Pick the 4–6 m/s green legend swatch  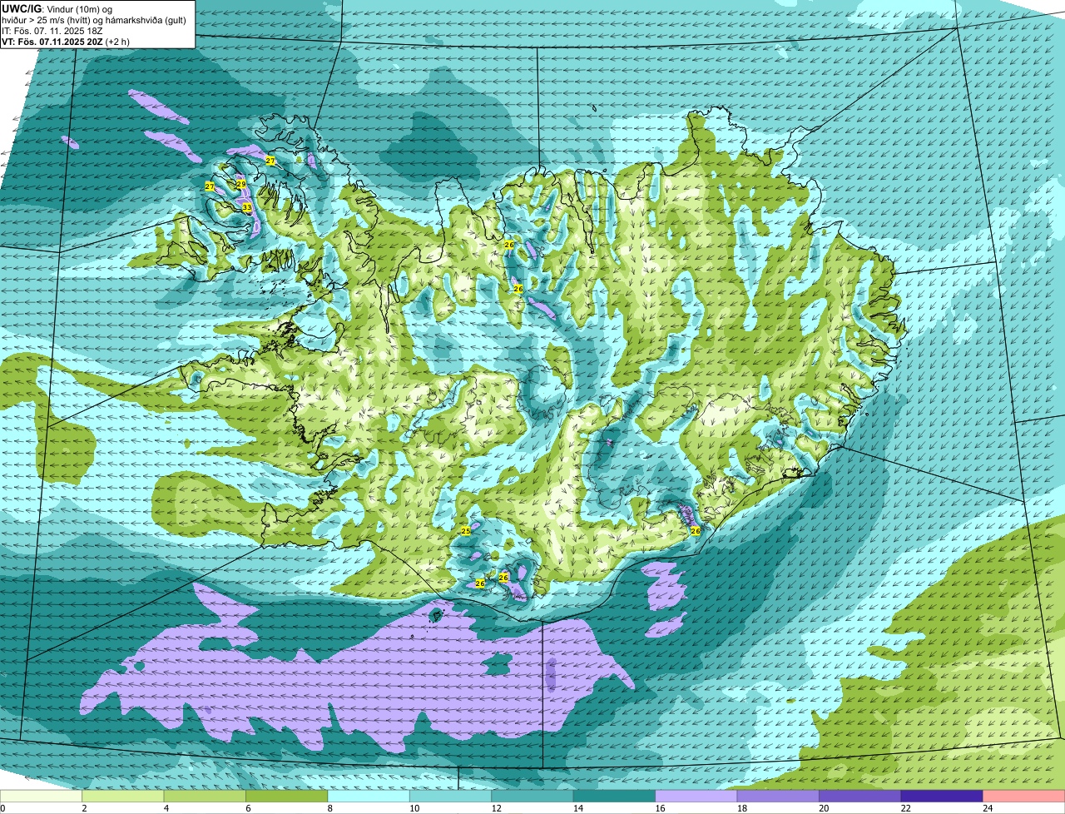tap(206, 796)
